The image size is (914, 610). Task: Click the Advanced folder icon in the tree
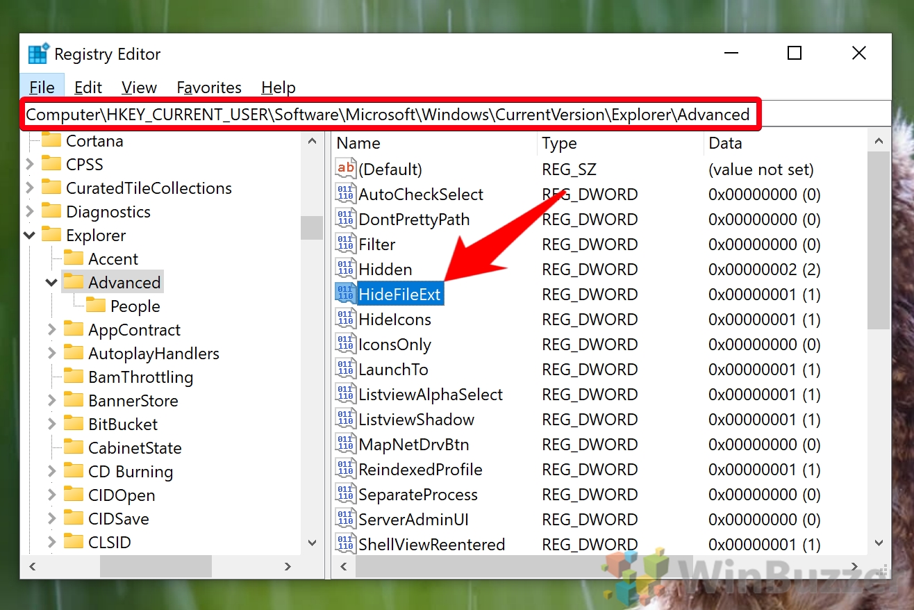[74, 281]
